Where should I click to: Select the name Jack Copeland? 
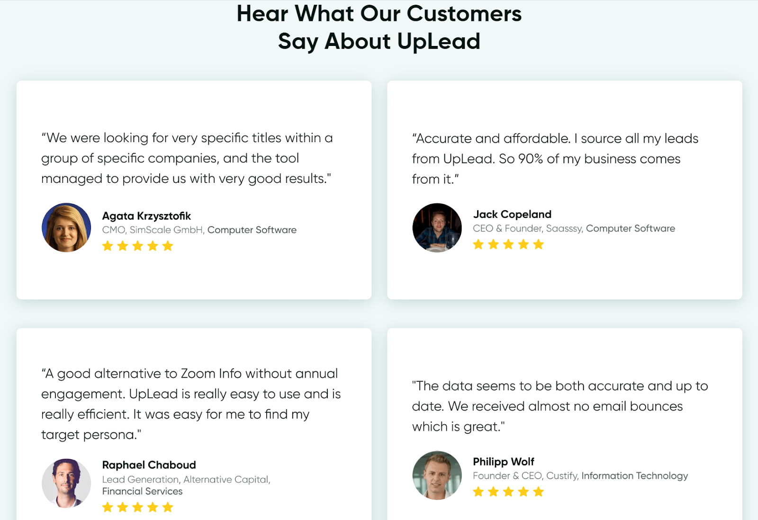click(x=512, y=215)
